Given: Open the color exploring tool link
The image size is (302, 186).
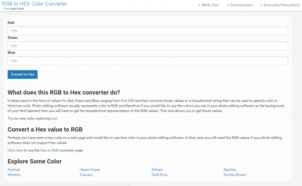Looking at the screenshot, I should coord(54,118).
